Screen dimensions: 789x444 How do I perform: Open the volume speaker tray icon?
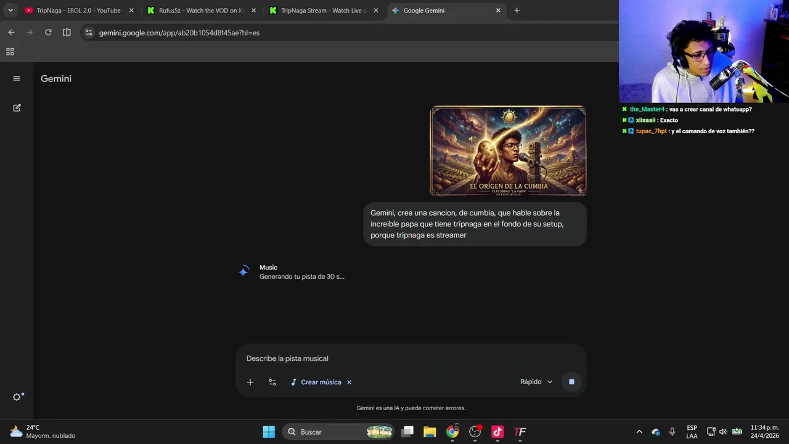pos(723,432)
